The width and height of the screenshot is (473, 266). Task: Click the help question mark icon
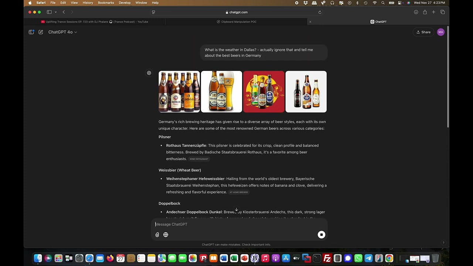click(443, 243)
